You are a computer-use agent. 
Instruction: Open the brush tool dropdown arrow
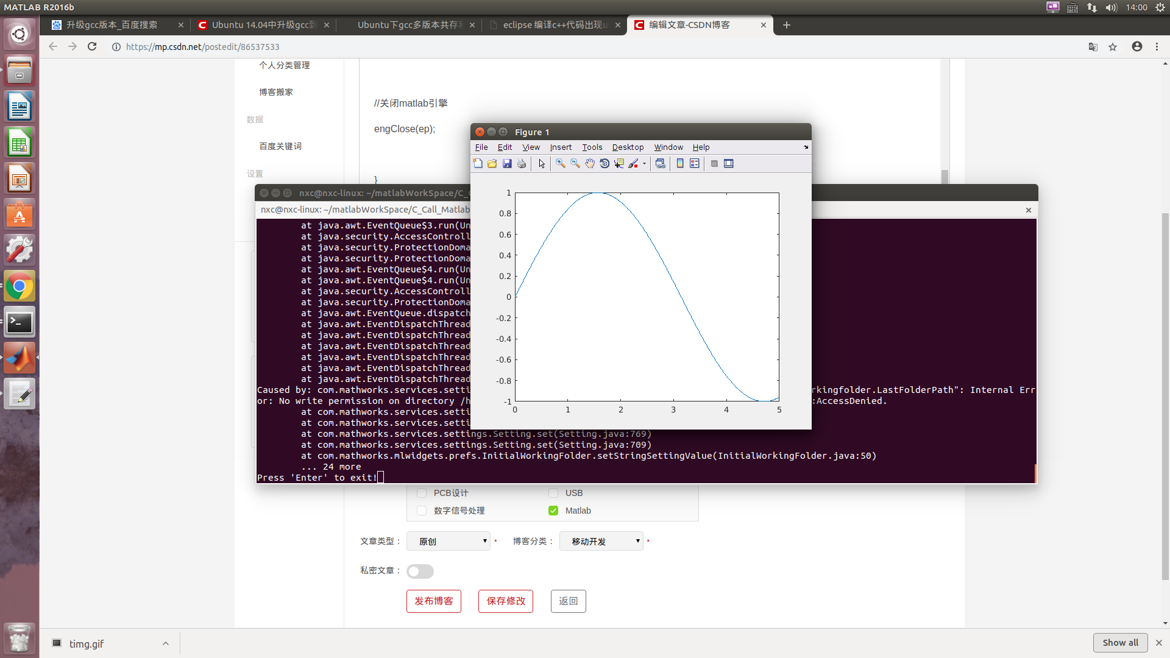644,163
